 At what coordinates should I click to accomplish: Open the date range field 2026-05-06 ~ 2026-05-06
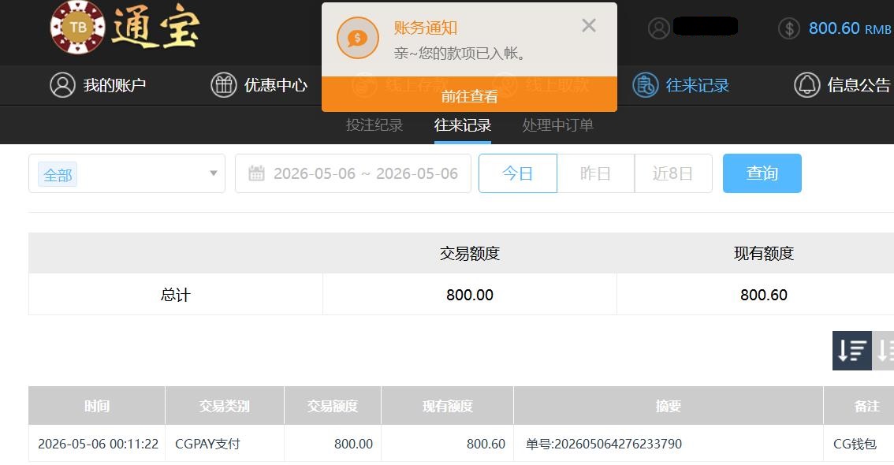(x=353, y=173)
